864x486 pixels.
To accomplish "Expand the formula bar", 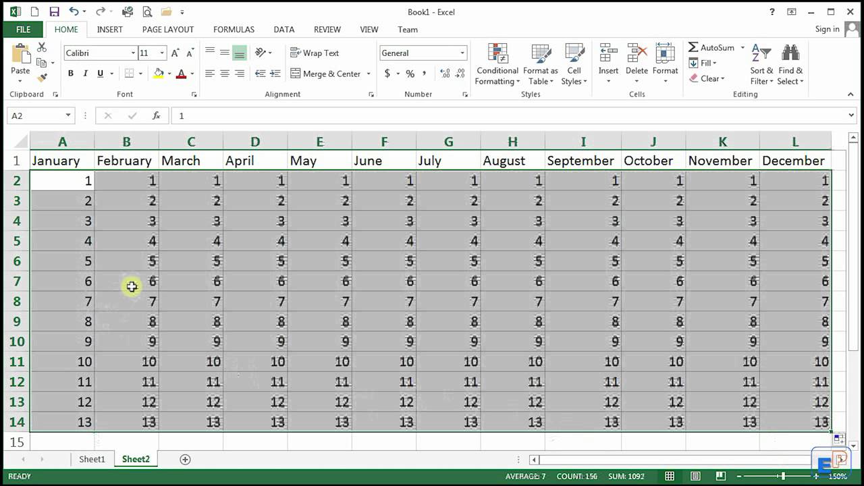I will (x=850, y=115).
